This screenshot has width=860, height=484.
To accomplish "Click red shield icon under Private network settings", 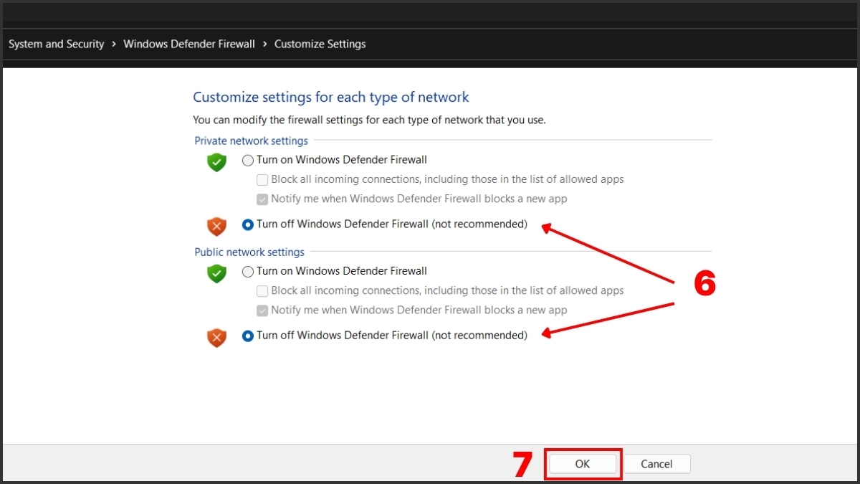I will (x=216, y=227).
